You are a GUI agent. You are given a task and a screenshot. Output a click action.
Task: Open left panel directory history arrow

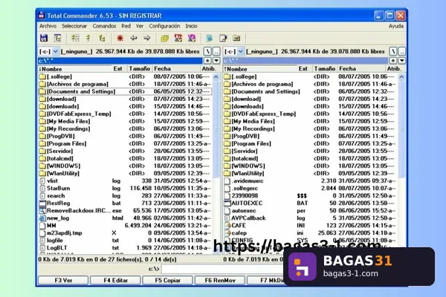click(x=216, y=61)
